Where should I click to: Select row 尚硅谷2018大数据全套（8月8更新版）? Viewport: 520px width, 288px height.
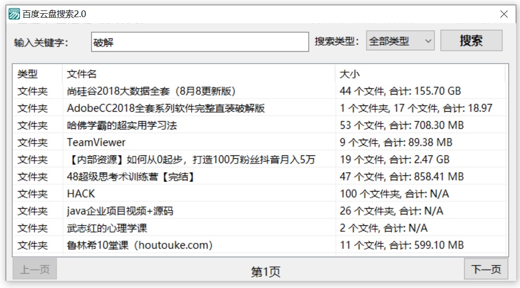(x=260, y=91)
